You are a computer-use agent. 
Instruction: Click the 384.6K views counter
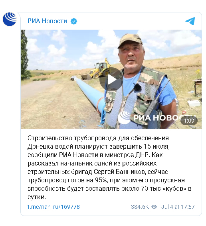(140, 207)
